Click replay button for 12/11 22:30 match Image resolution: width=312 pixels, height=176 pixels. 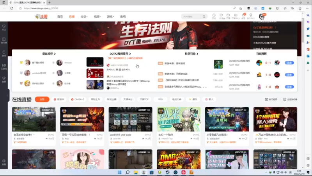pos(289,87)
